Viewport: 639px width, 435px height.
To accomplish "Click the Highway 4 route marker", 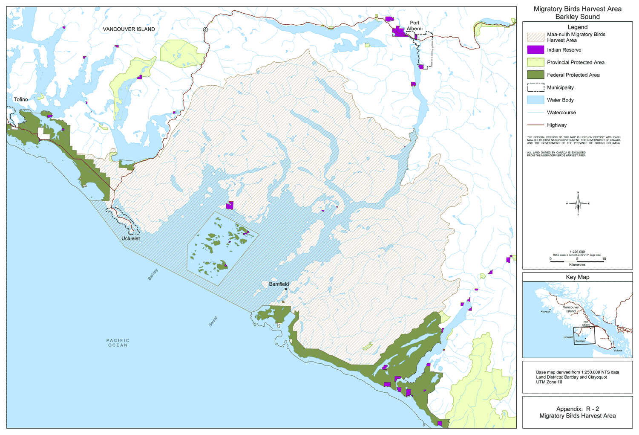I will tap(205, 29).
